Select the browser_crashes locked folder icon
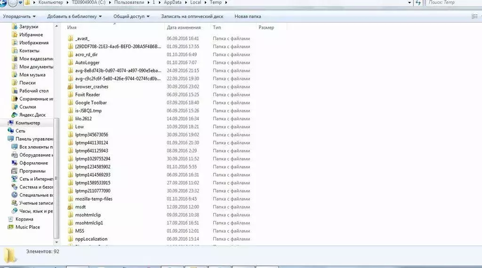The height and width of the screenshot is (268, 482). pos(71,87)
